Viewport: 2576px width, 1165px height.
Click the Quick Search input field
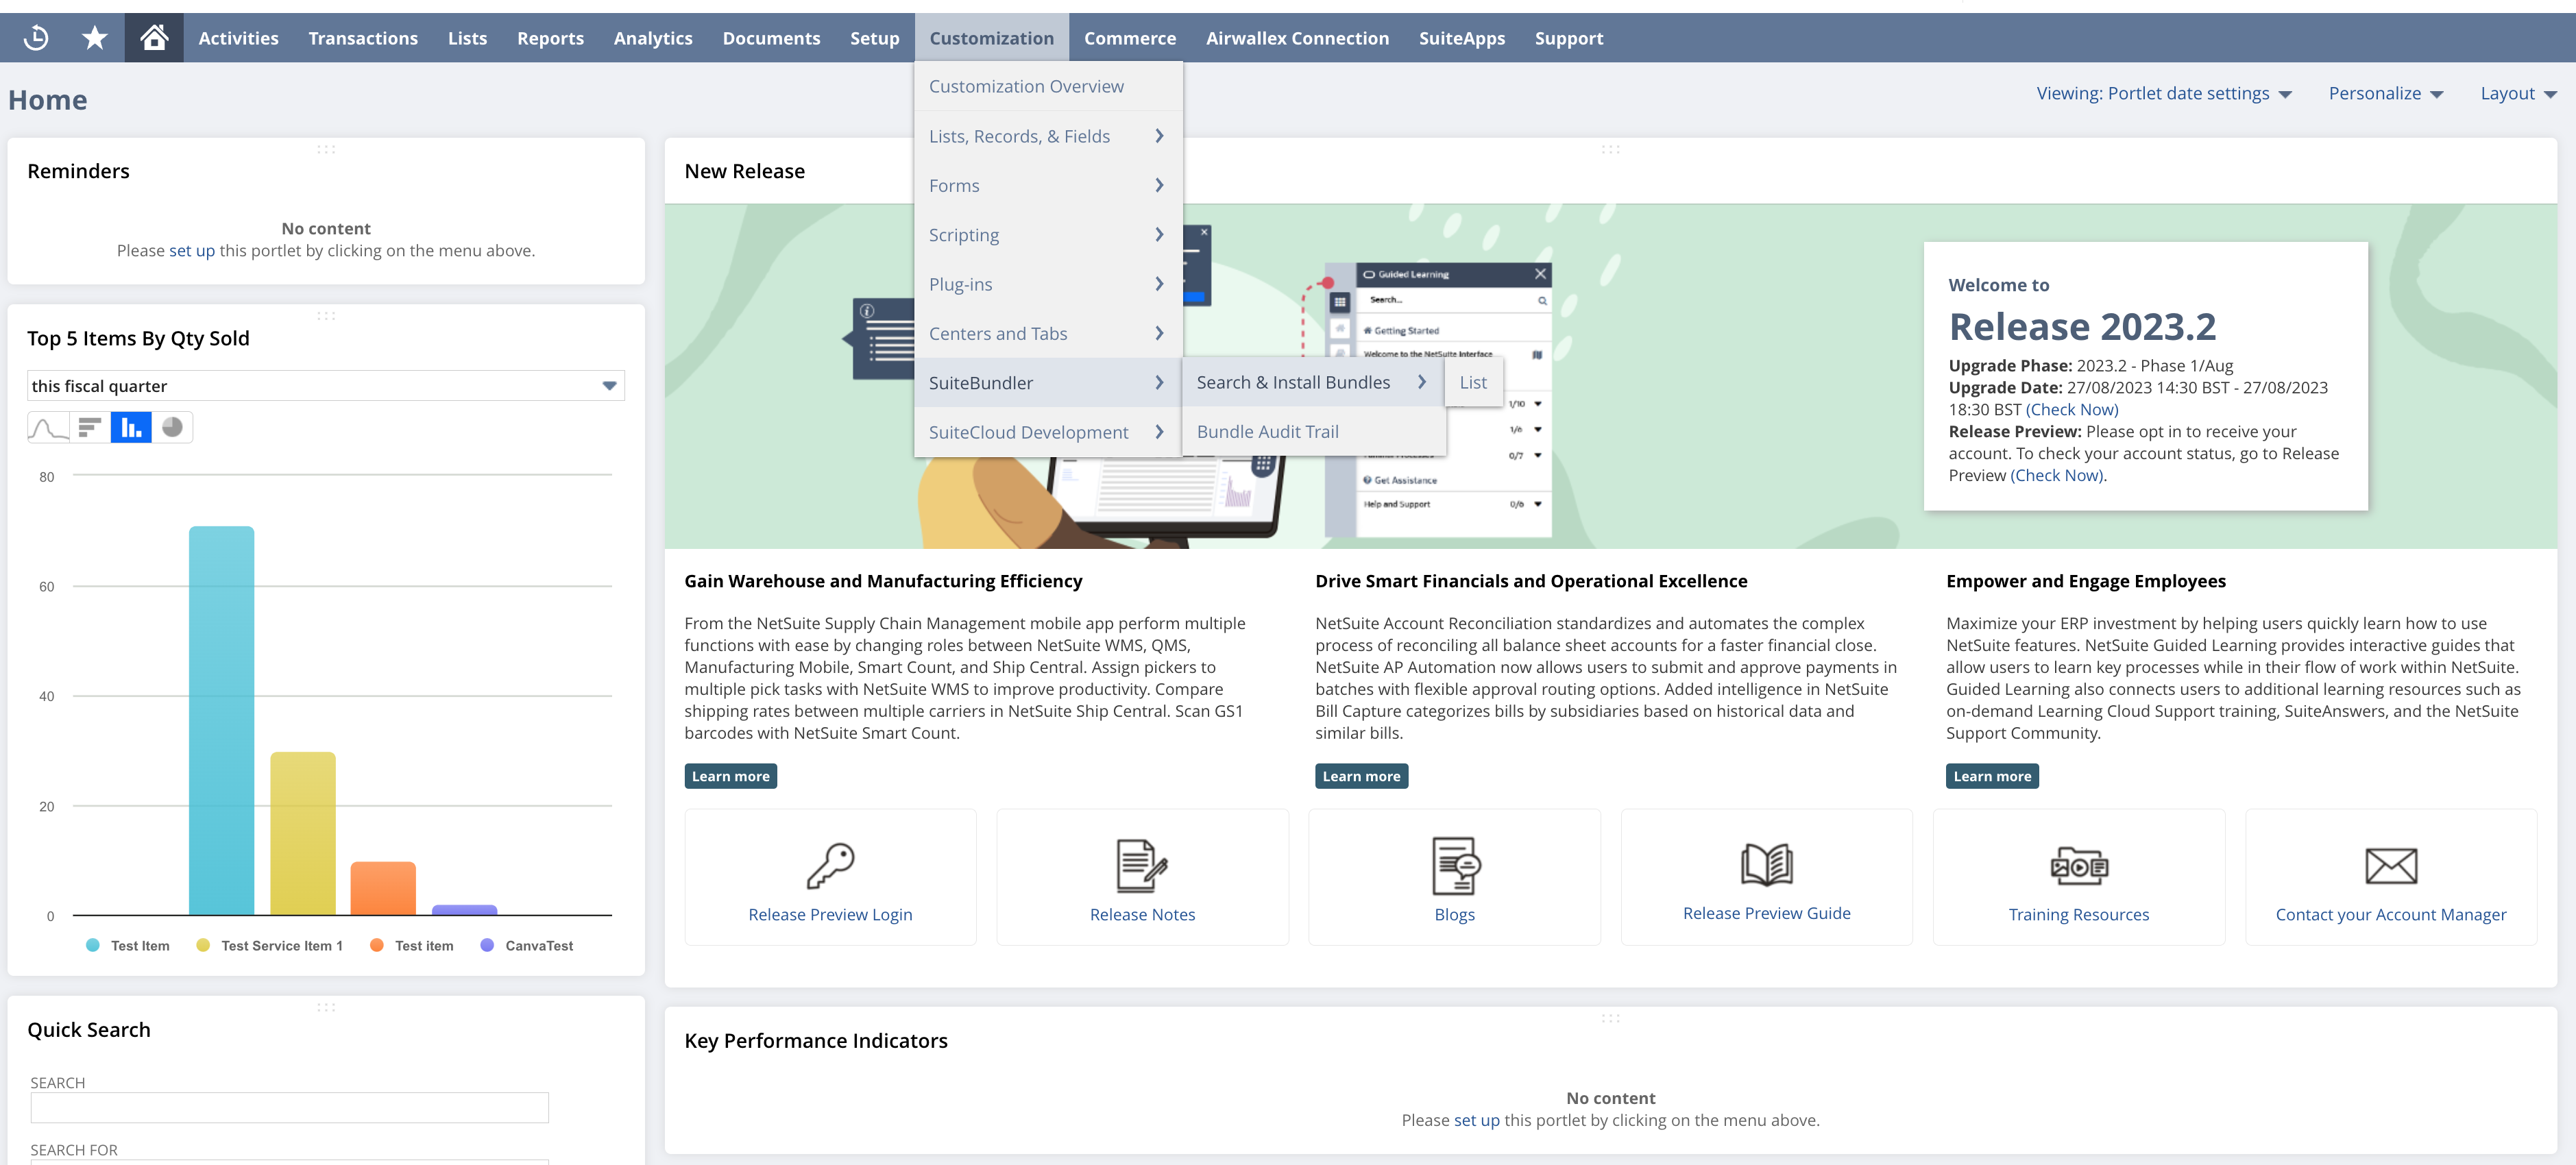289,1108
